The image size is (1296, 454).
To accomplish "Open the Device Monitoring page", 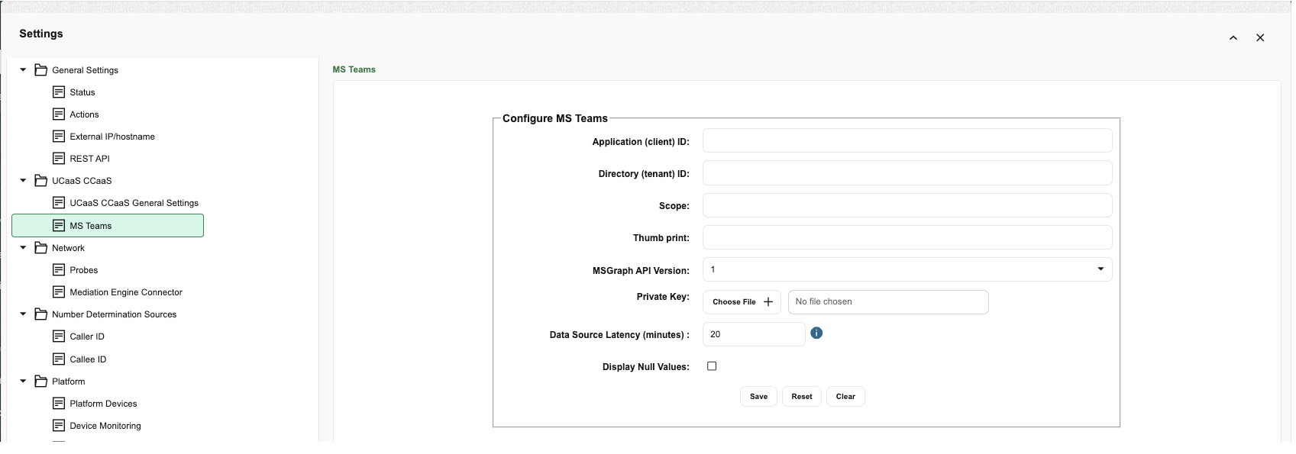I will coord(105,426).
